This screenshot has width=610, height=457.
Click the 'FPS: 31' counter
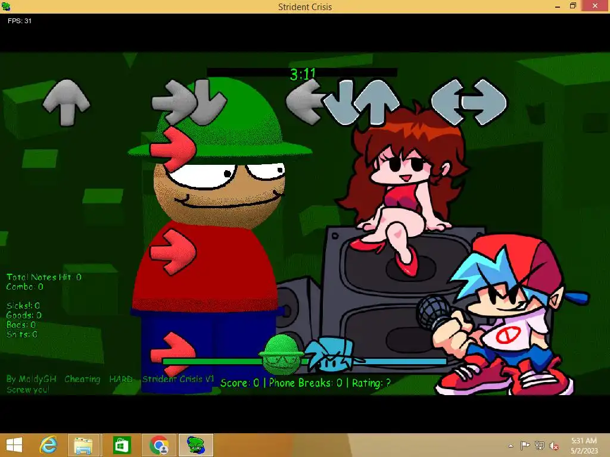20,21
